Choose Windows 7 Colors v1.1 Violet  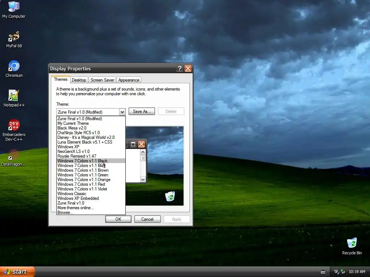coord(91,189)
